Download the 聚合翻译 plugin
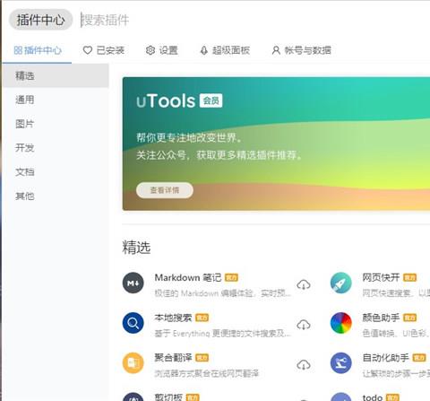Screen dimensions: 430x401 pos(304,364)
